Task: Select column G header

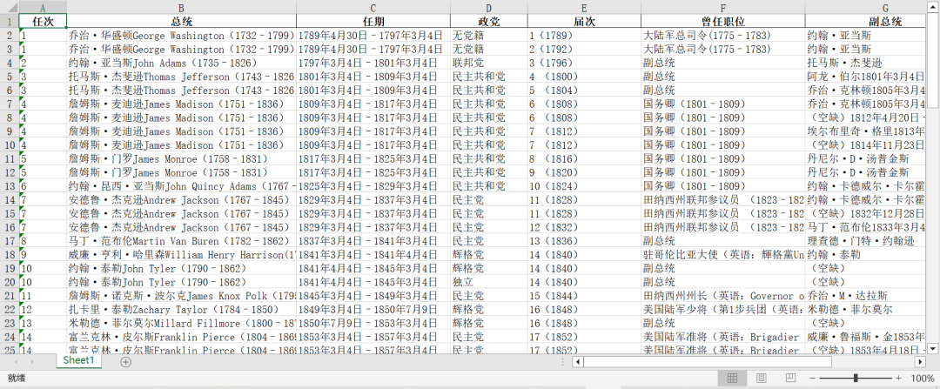Action: [x=866, y=7]
